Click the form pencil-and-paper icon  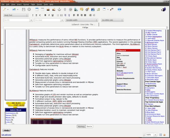(x=71, y=9)
